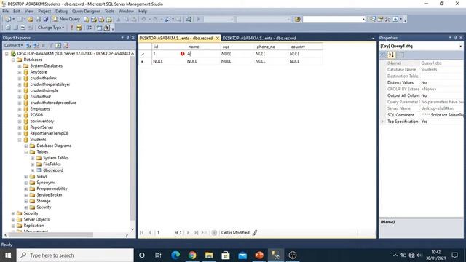Open the Query Designer menu

tap(86, 12)
